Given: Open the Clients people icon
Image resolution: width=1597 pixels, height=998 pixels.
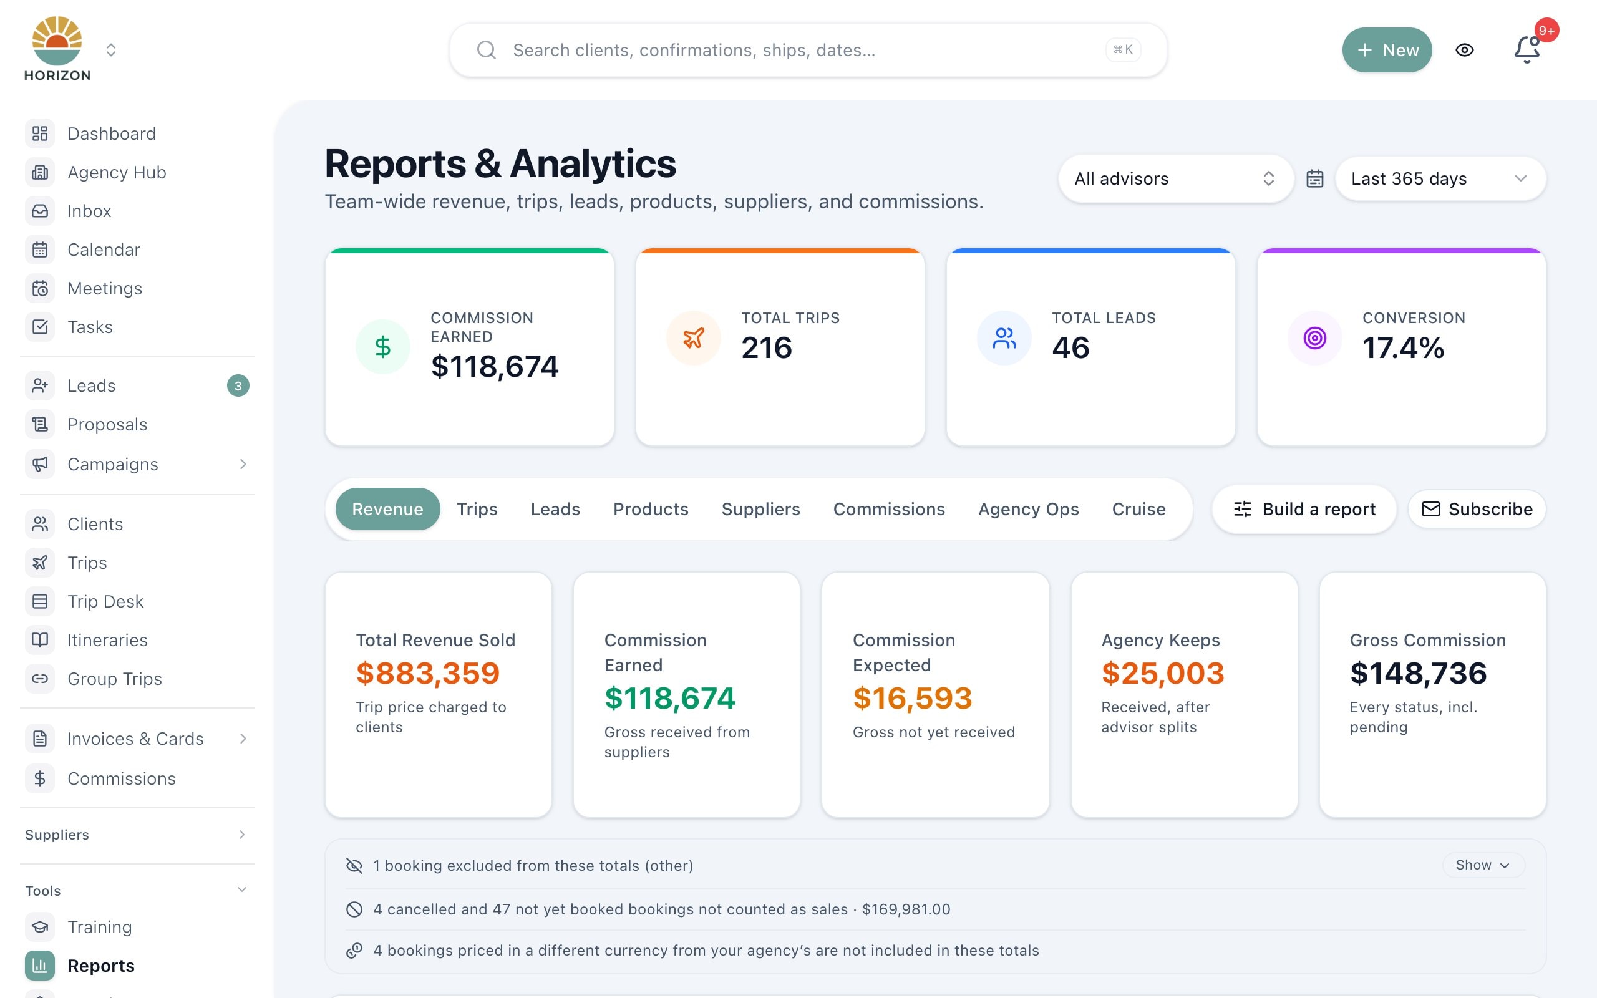Looking at the screenshot, I should click(x=39, y=524).
